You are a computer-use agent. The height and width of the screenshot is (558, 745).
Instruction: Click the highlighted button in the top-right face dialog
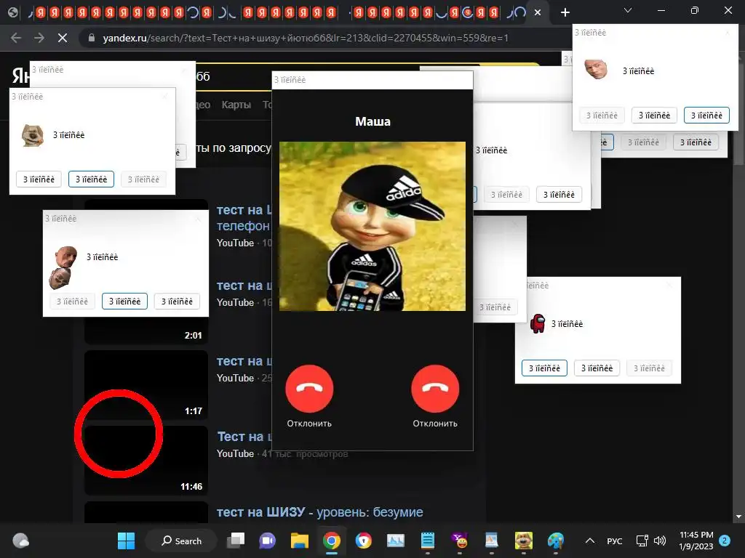coord(706,116)
